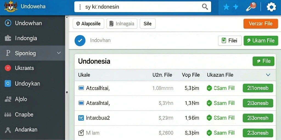This screenshot has height=140, width=281.
Task: Click the U2rn. File column header
Action: [162, 75]
